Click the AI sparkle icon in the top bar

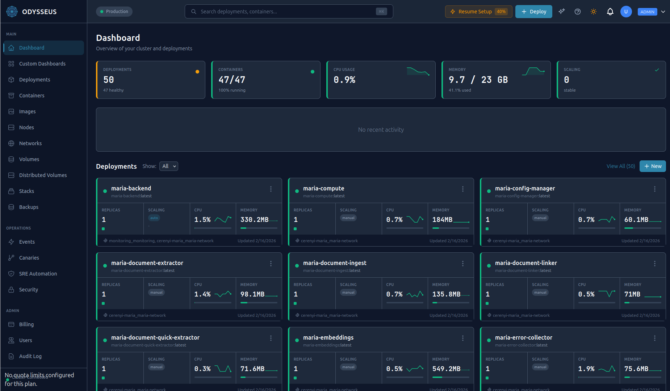coord(562,11)
